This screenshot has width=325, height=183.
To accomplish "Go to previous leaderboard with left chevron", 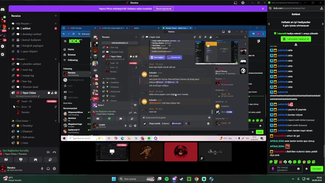I will (269, 24).
